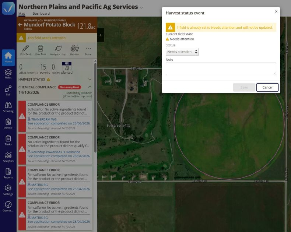Open the second MATRIX SG link at panel bottom
The width and height of the screenshot is (291, 232).
(39, 218)
